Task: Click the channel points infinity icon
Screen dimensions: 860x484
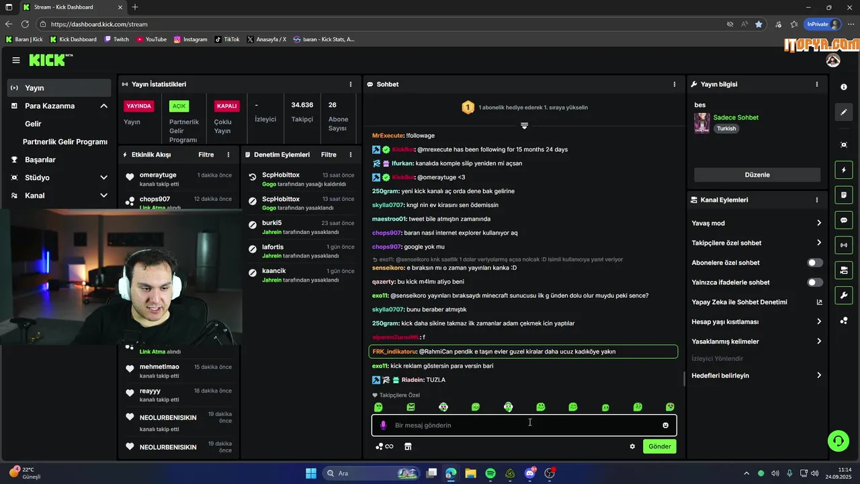Action: pyautogui.click(x=384, y=446)
